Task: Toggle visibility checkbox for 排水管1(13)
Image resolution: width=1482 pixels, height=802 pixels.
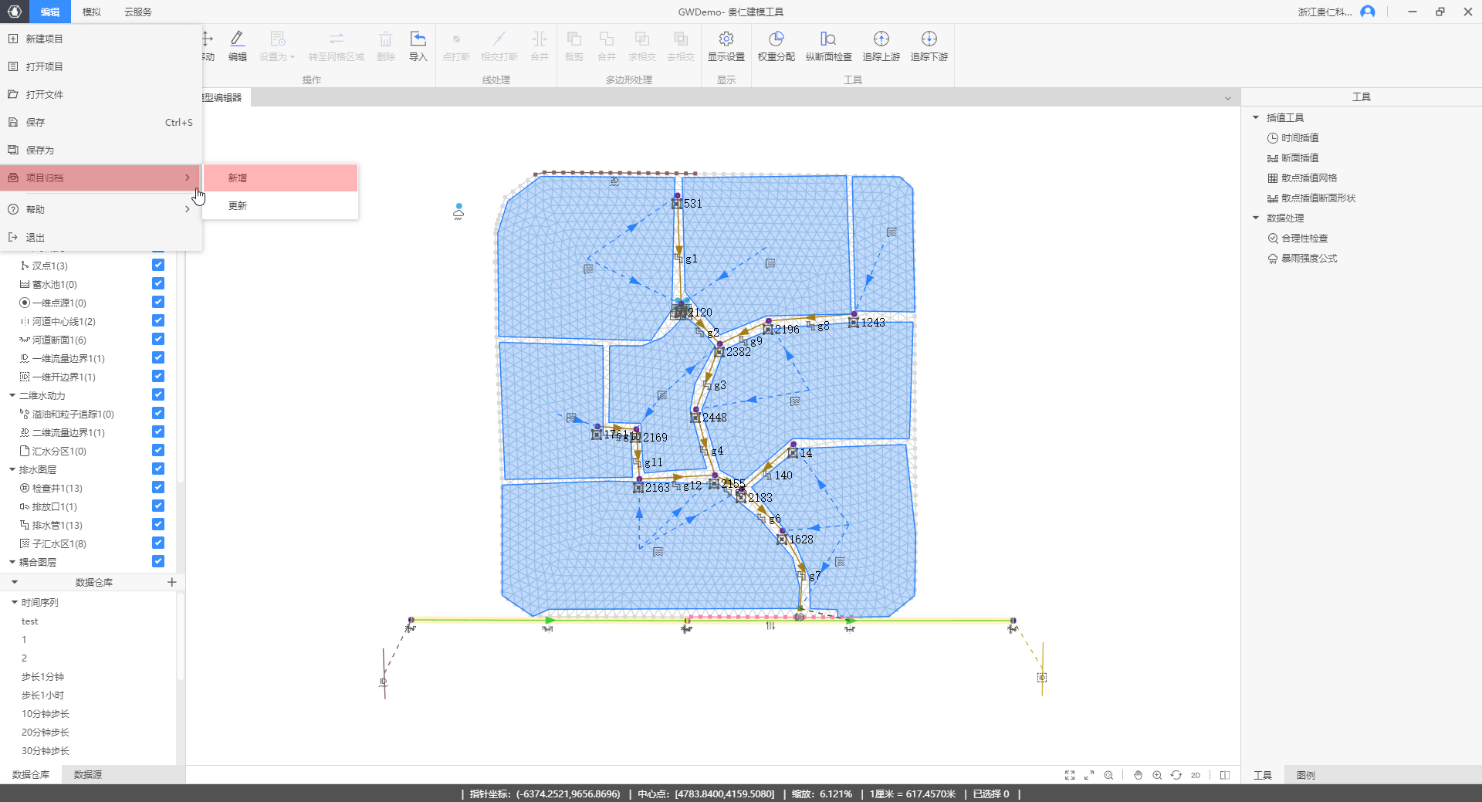Action: pos(158,524)
